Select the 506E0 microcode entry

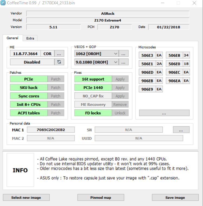click(178, 64)
